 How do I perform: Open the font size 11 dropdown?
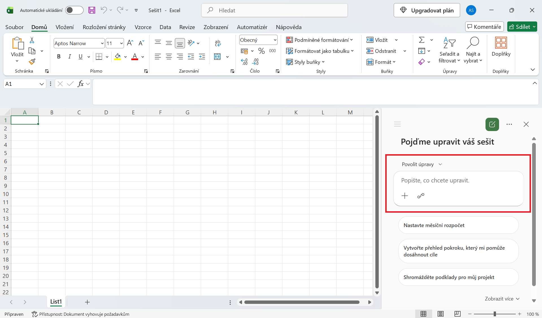[121, 43]
